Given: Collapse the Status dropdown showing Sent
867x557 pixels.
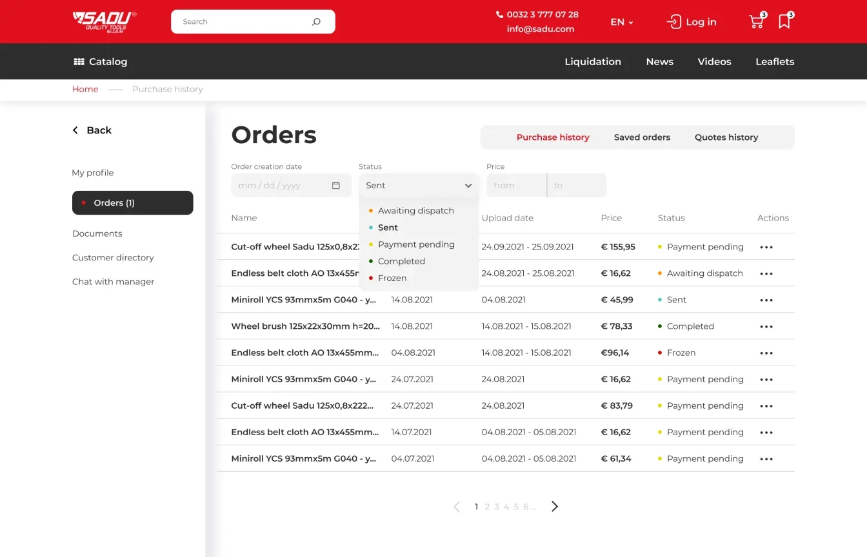Looking at the screenshot, I should pos(419,186).
